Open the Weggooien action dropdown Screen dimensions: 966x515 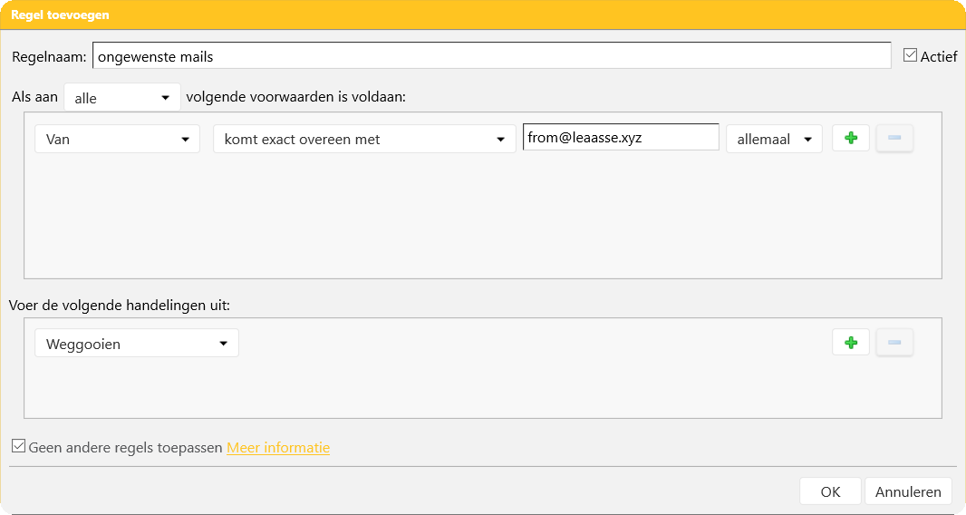click(137, 344)
